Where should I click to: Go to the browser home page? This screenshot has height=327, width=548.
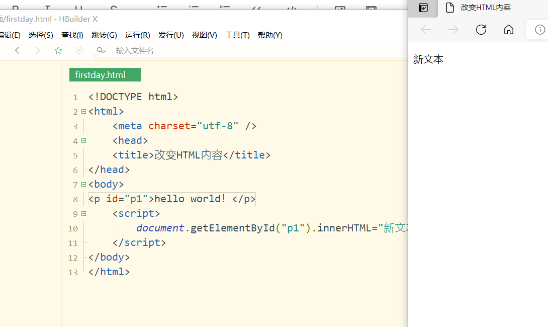[x=509, y=29]
